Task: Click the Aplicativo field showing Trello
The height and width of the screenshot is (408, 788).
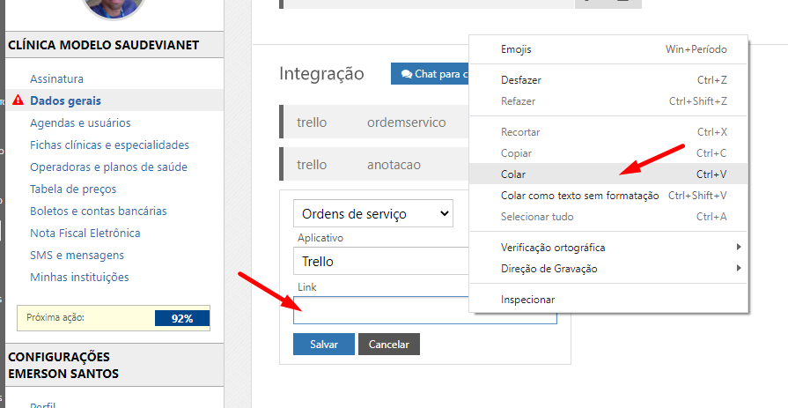Action: (381, 261)
